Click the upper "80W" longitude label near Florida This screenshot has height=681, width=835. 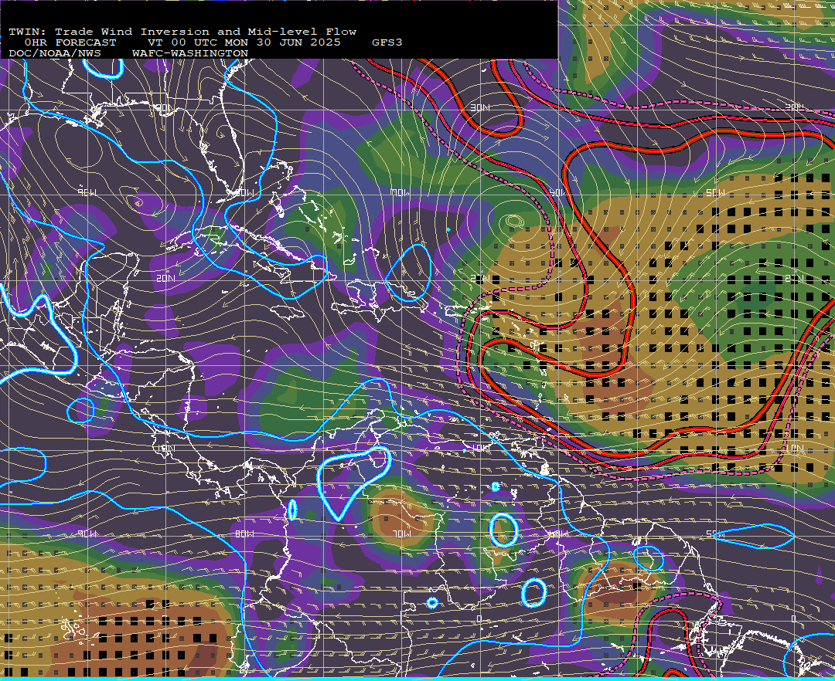[x=244, y=192]
